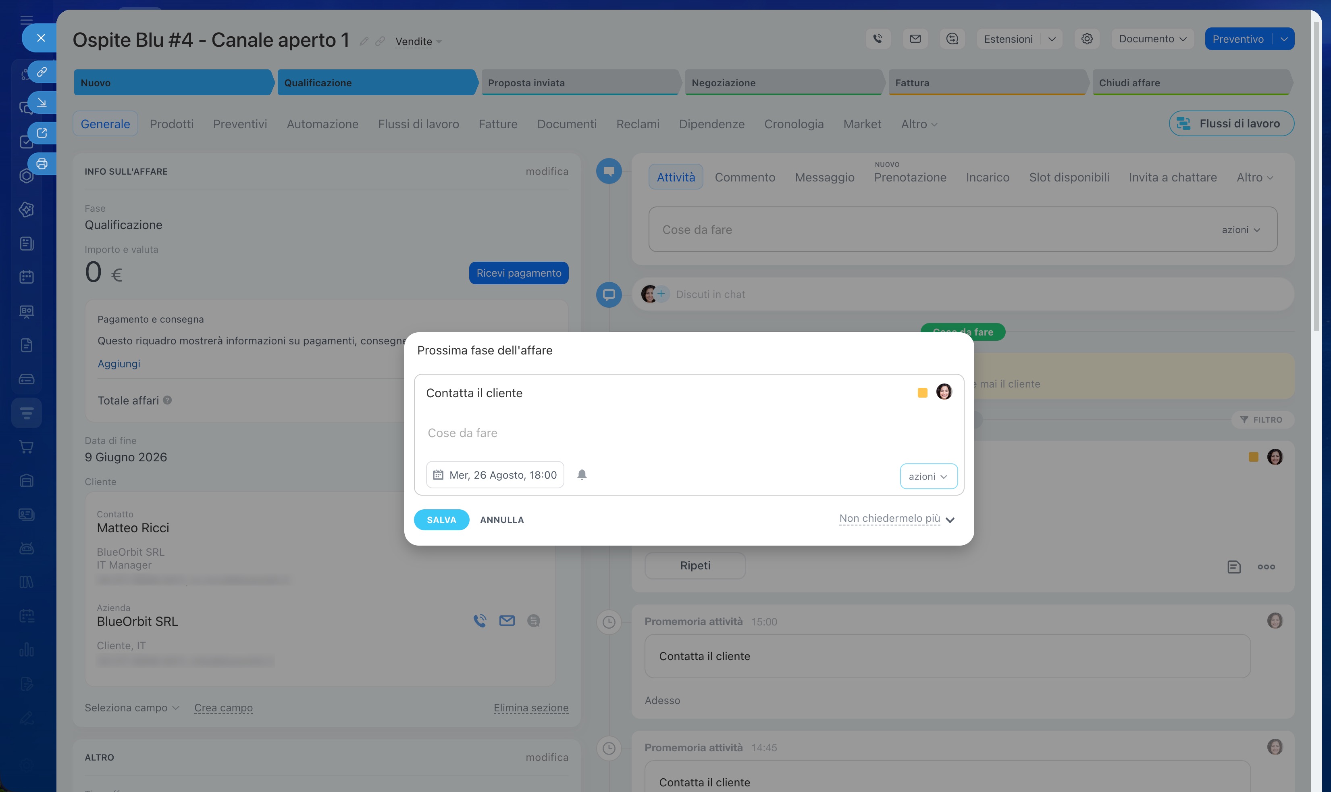Open azioni dropdown in Cose da fare field
The width and height of the screenshot is (1331, 792).
coord(1241,229)
